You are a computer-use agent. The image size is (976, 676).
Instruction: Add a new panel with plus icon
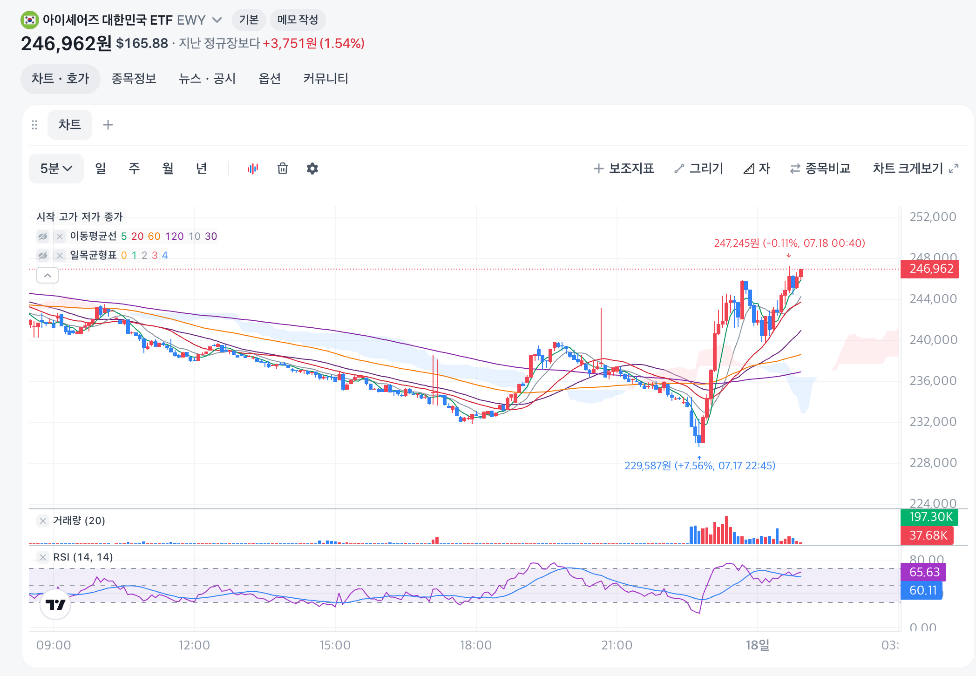tap(108, 125)
